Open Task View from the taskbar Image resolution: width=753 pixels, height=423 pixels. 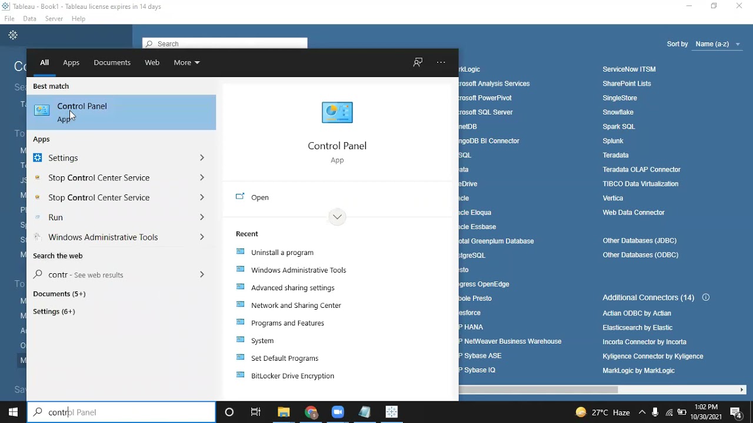pos(256,412)
